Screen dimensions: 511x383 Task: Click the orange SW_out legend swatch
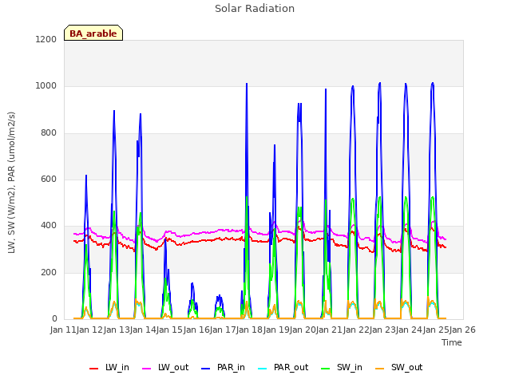[x=380, y=369]
